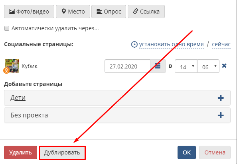Remove Кубик page with blue X
The height and width of the screenshot is (164, 237).
click(224, 66)
